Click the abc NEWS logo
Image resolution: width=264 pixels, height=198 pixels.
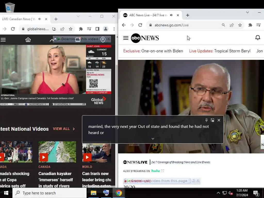(145, 38)
